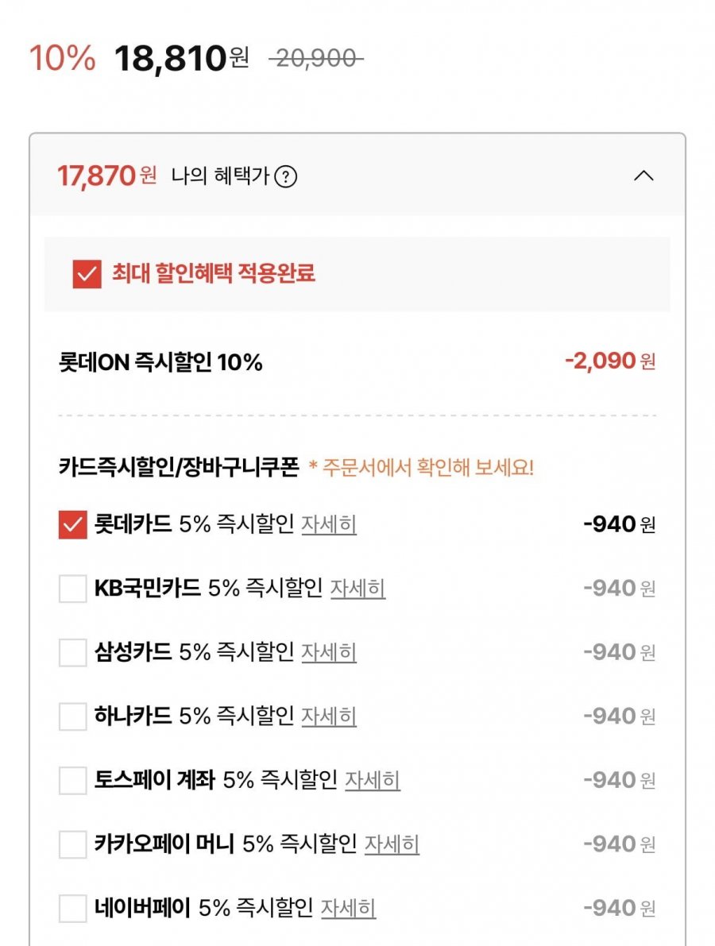Viewport: 715px width, 946px height.
Task: Select the 삼성카드 discount checkbox
Action: tap(72, 653)
